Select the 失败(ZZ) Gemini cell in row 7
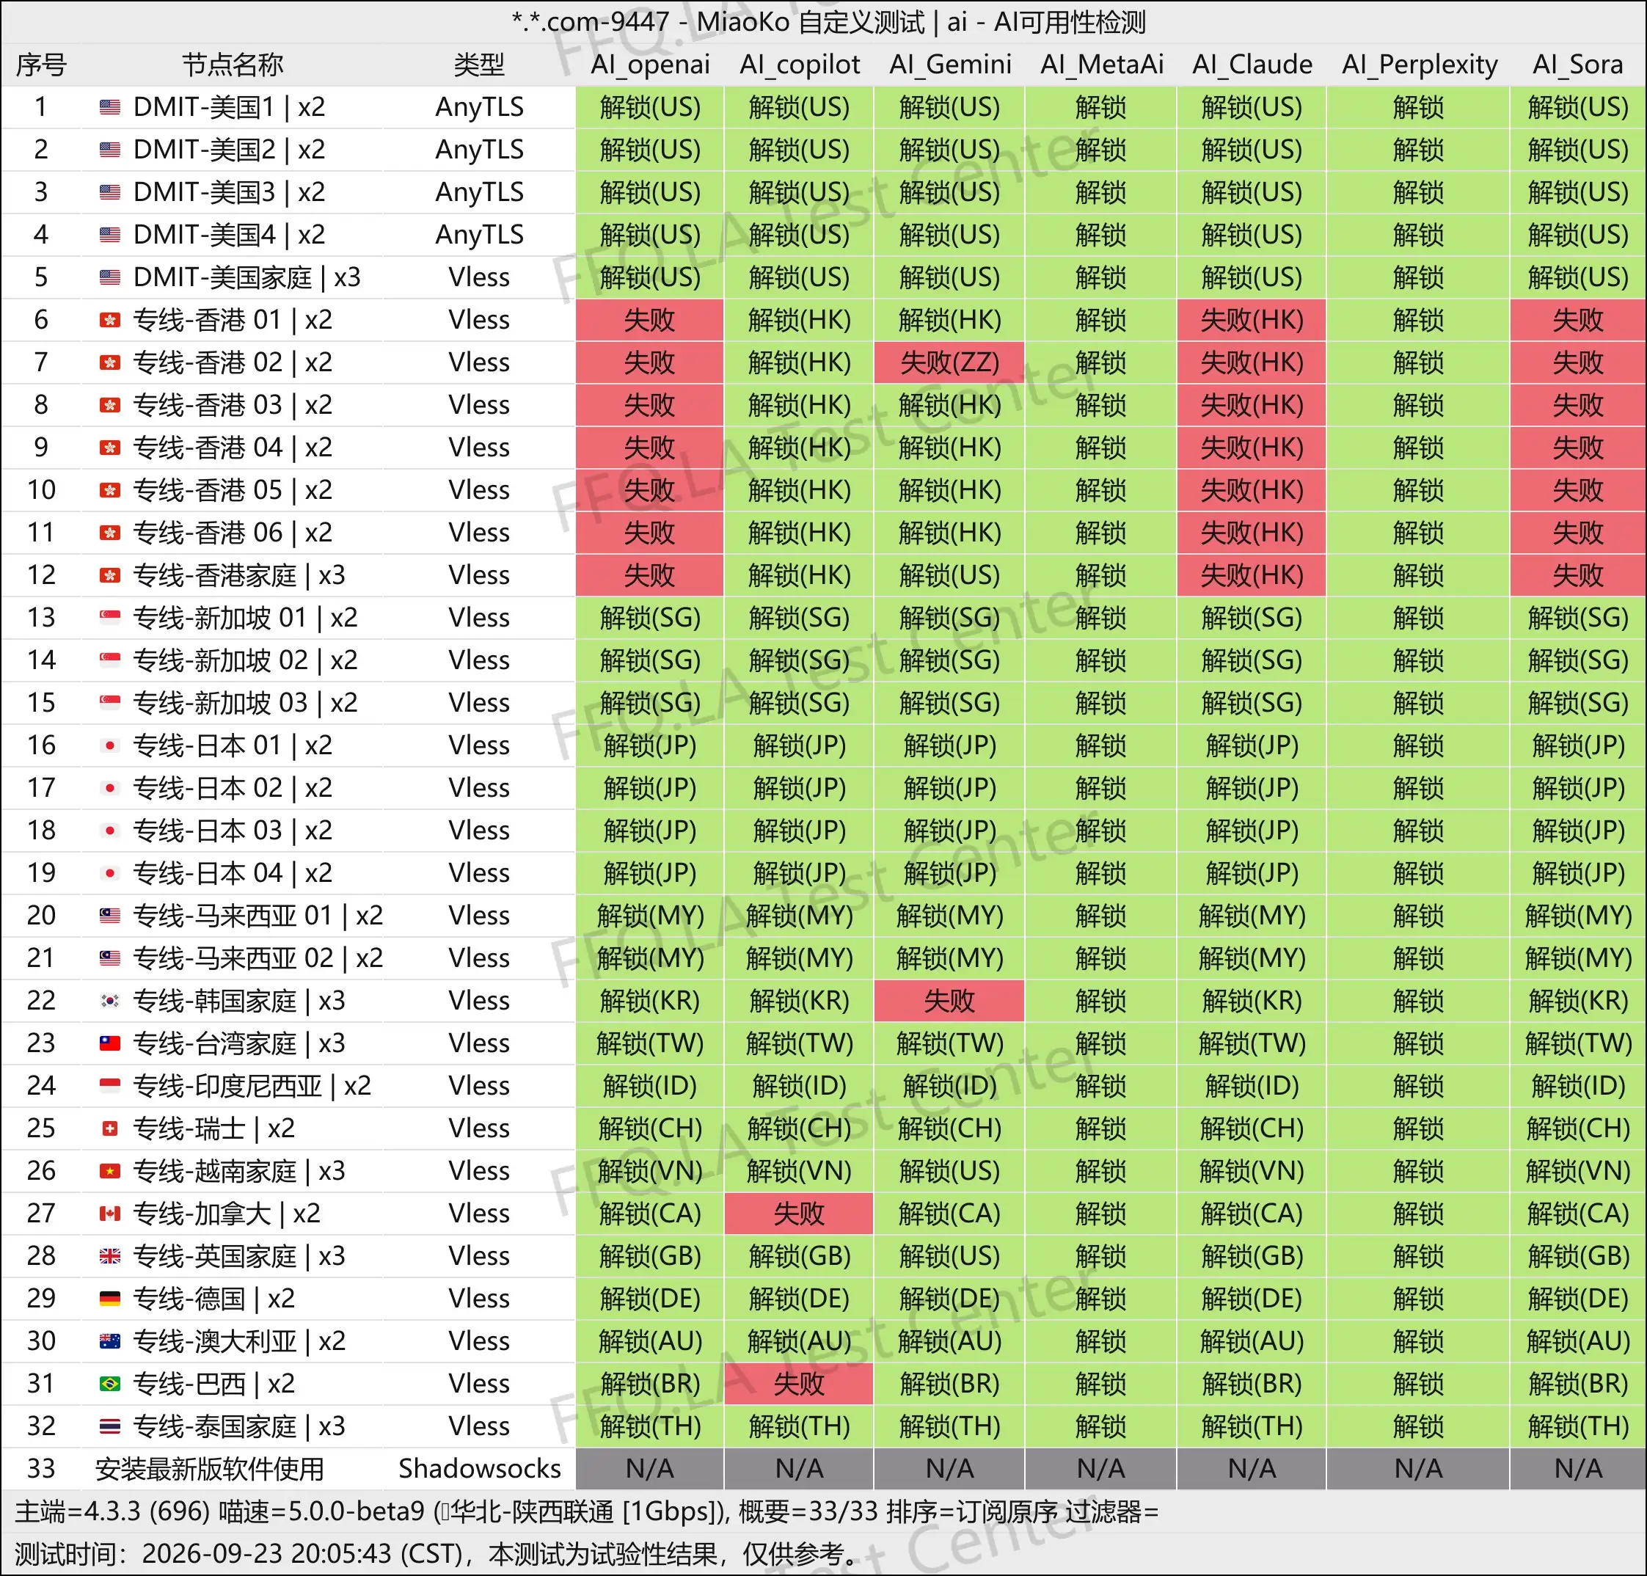Viewport: 1647px width, 1576px height. point(949,362)
